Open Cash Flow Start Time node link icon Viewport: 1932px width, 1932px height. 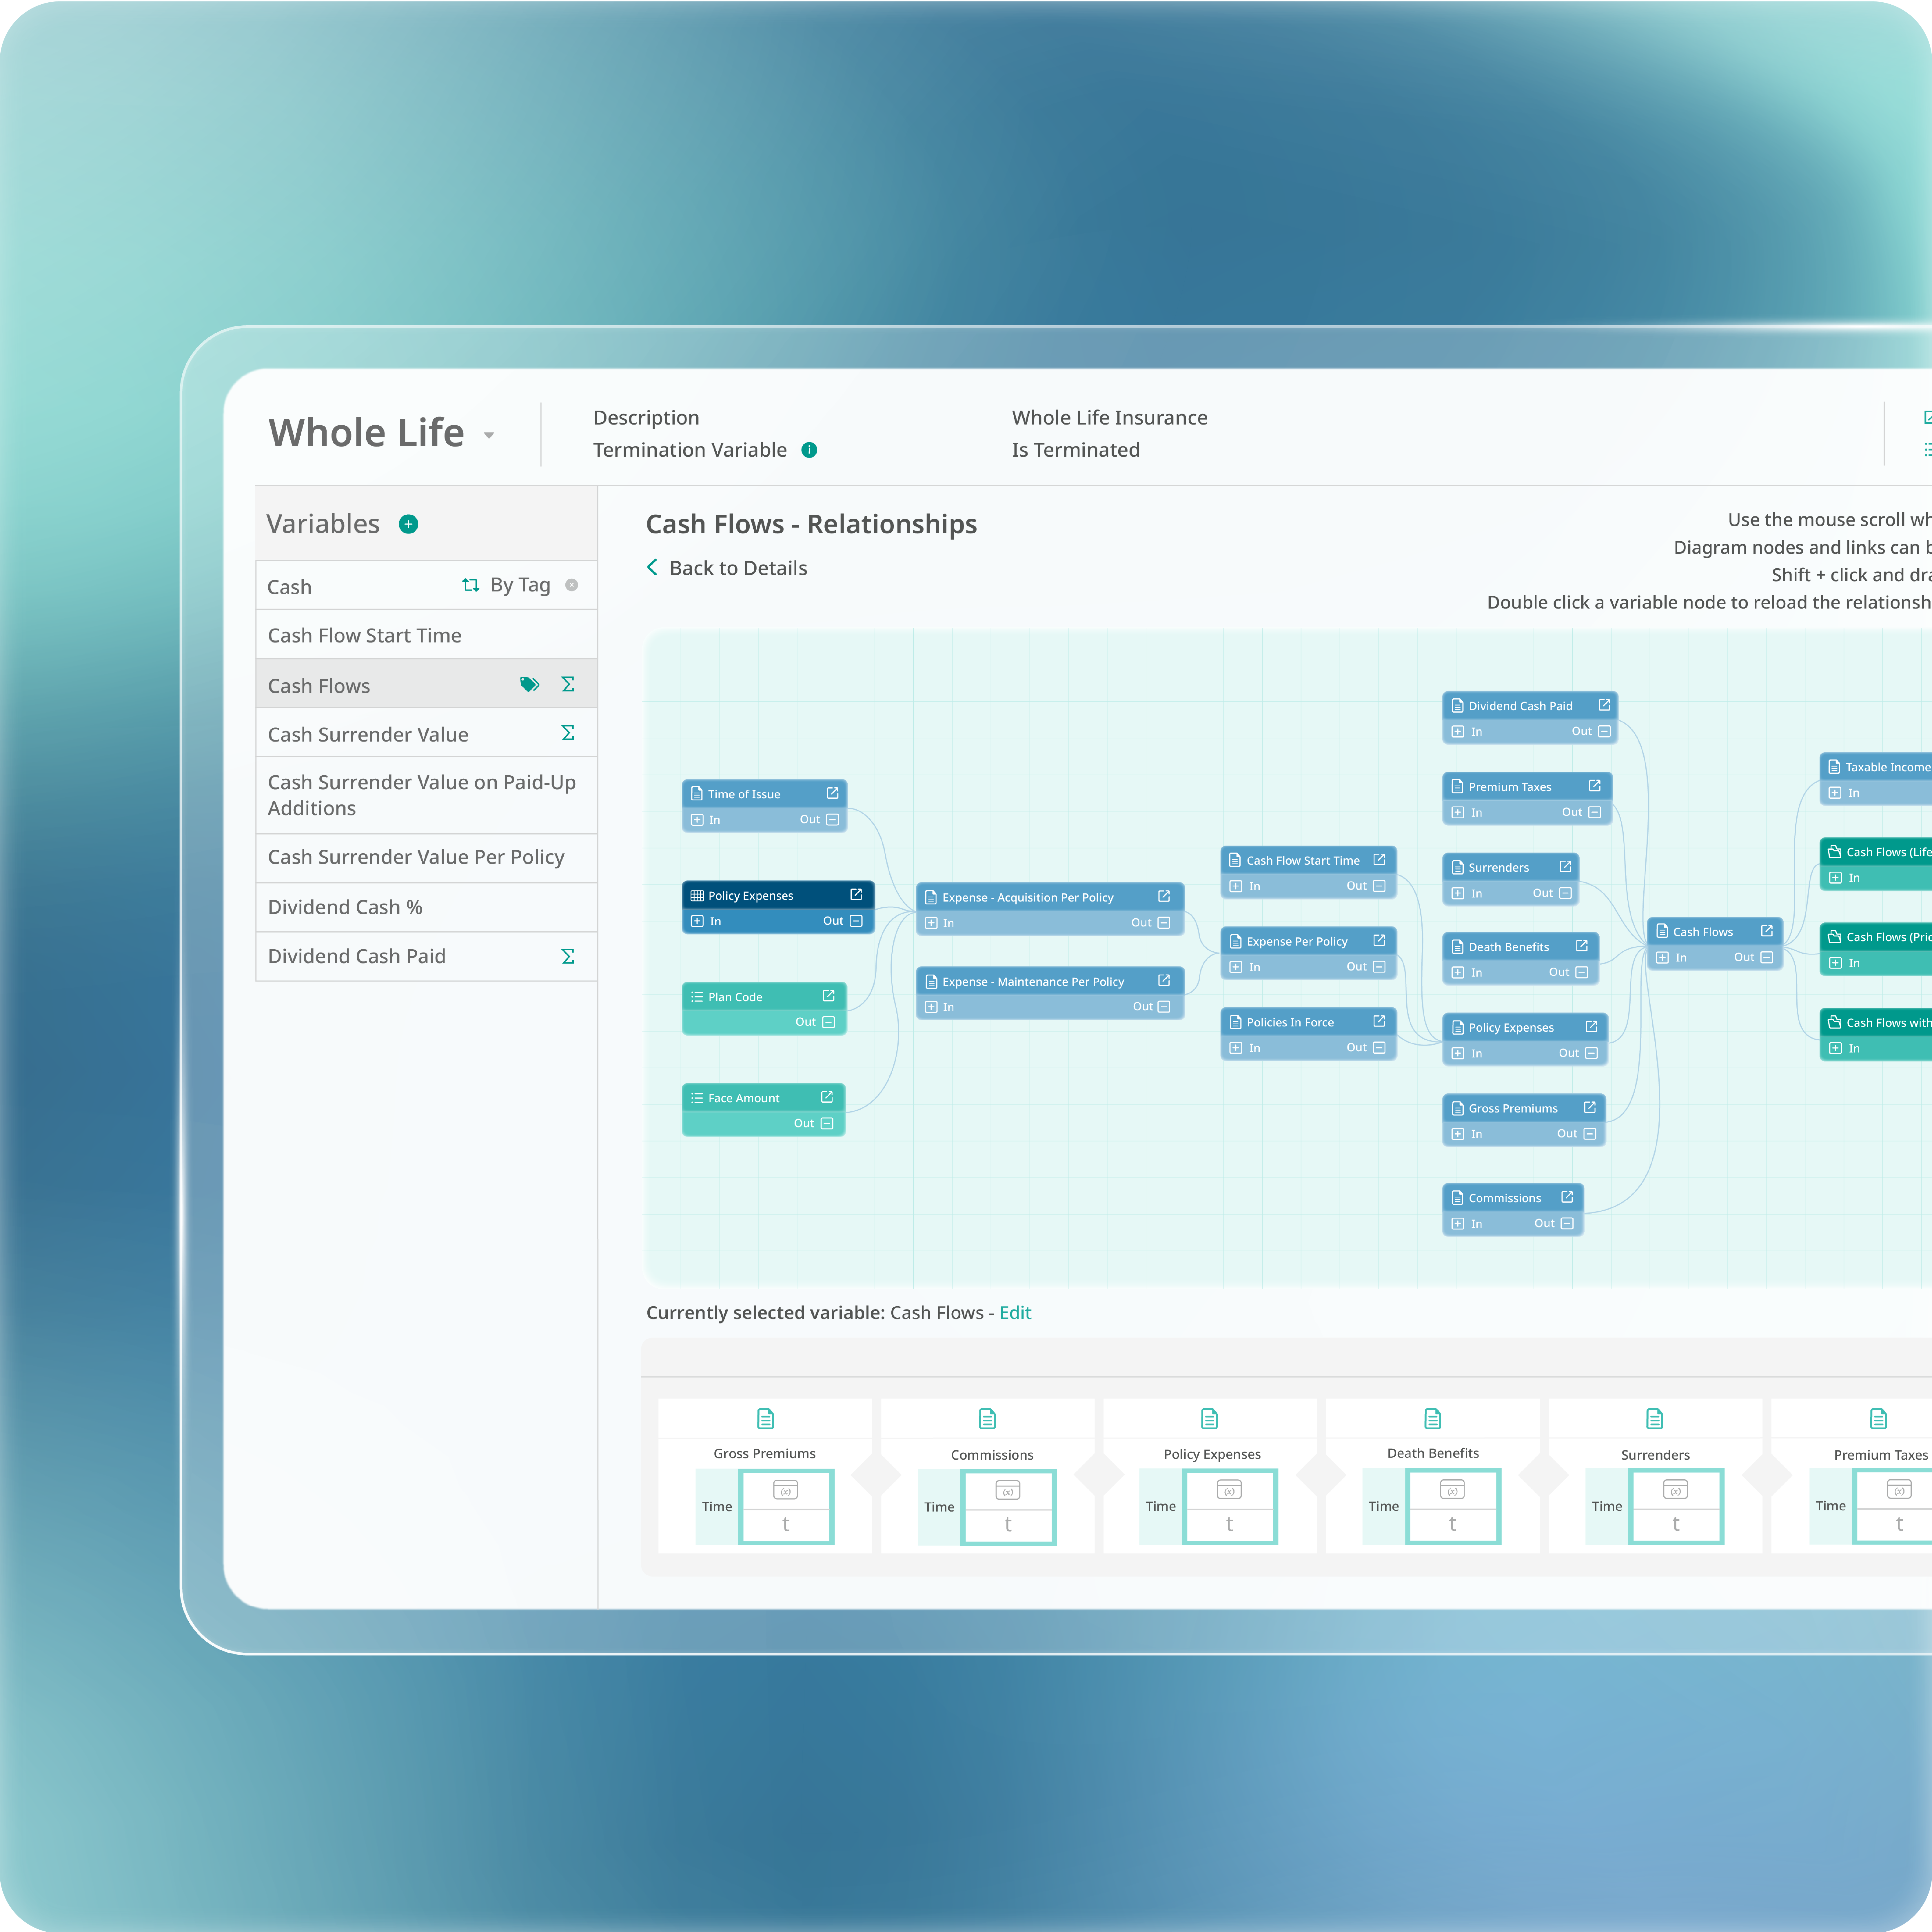[1379, 859]
